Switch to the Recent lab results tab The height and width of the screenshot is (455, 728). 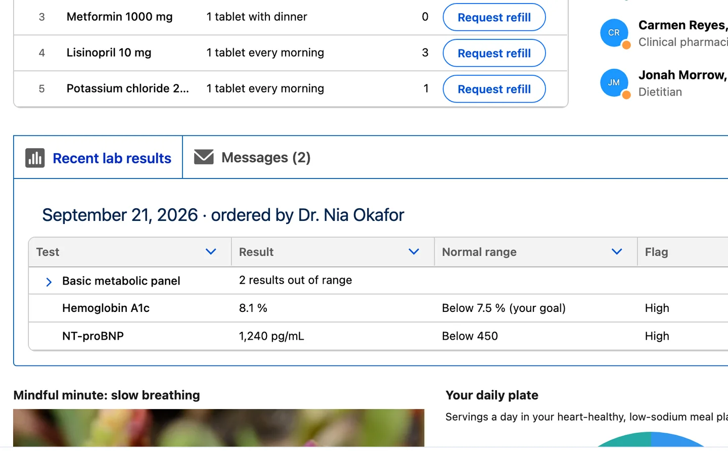click(x=98, y=157)
